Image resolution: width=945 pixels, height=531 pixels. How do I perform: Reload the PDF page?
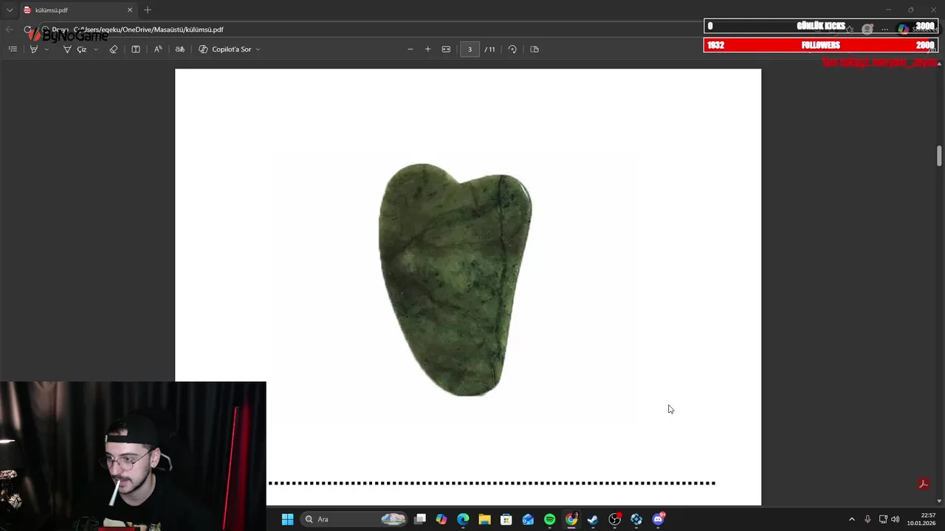27,29
